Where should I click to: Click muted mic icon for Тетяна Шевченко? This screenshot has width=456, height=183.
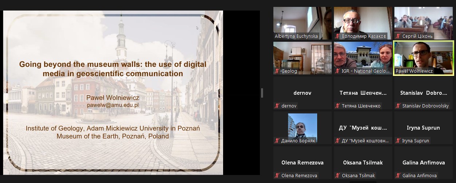(338, 106)
